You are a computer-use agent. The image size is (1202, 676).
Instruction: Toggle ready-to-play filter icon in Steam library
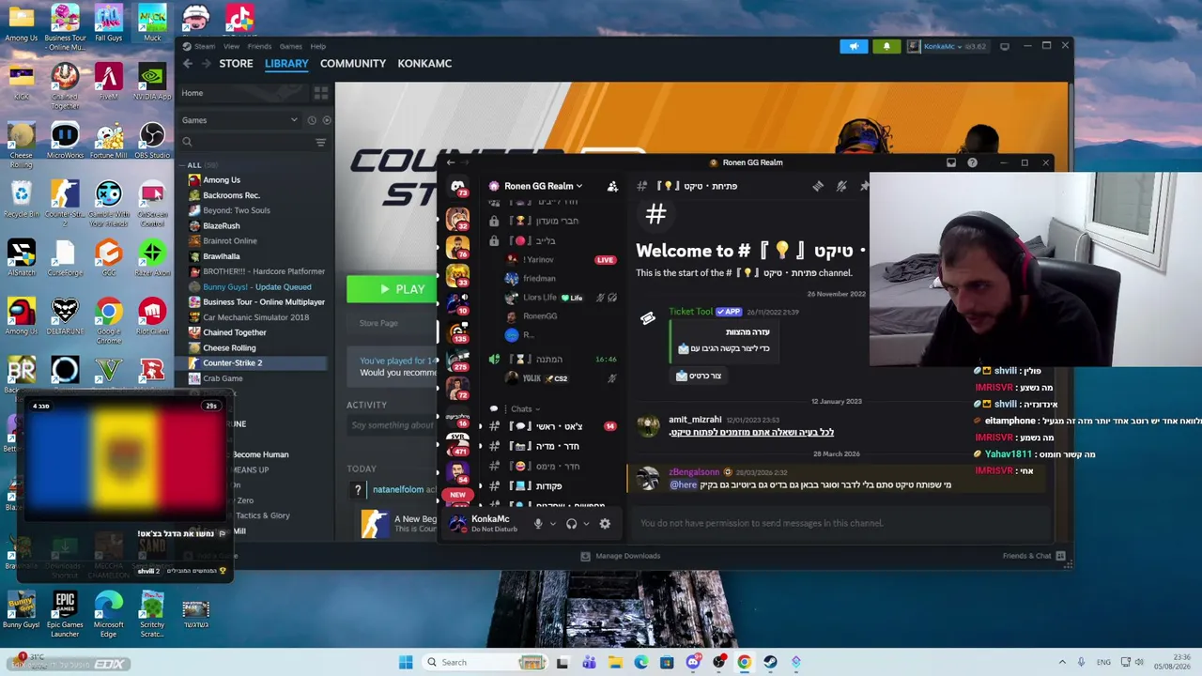coord(327,120)
